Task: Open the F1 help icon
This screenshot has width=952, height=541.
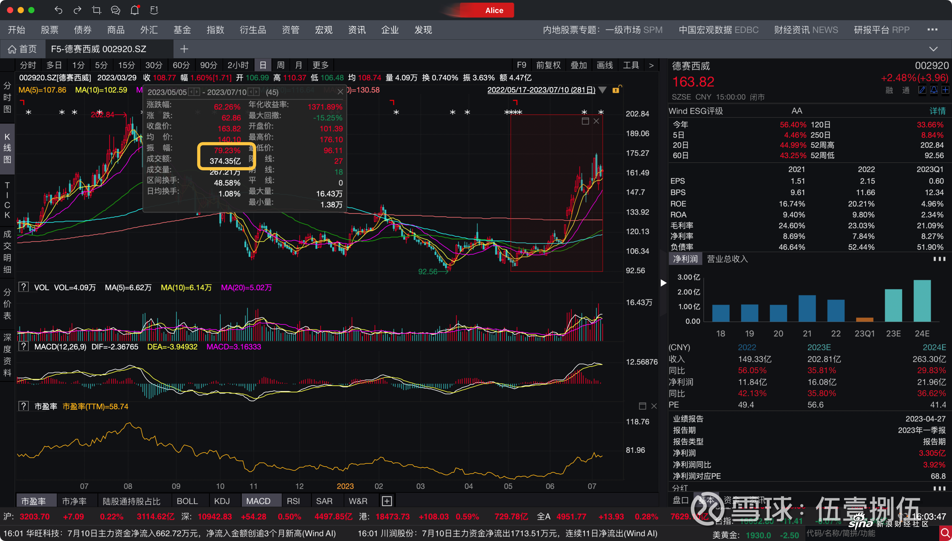Action: 154,10
